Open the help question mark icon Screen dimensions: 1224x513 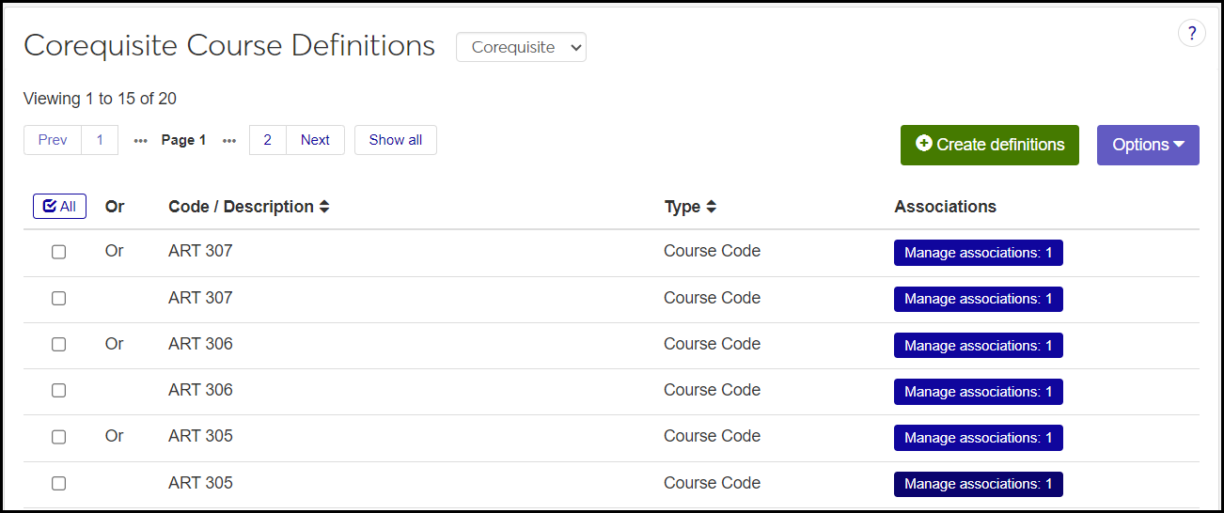point(1191,34)
